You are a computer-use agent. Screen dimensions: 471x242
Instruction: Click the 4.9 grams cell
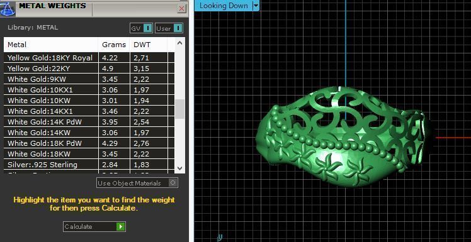click(x=114, y=69)
